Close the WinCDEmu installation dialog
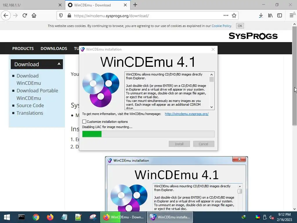Image resolution: width=297 pixels, height=223 pixels. coord(213,49)
